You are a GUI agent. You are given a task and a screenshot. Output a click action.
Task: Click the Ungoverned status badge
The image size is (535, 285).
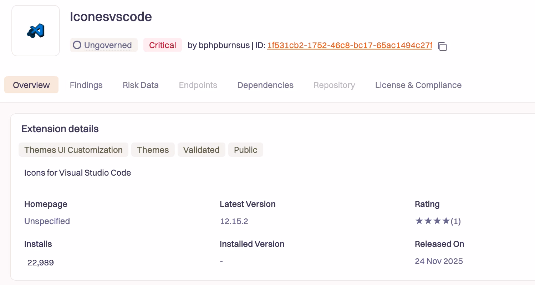pyautogui.click(x=104, y=45)
